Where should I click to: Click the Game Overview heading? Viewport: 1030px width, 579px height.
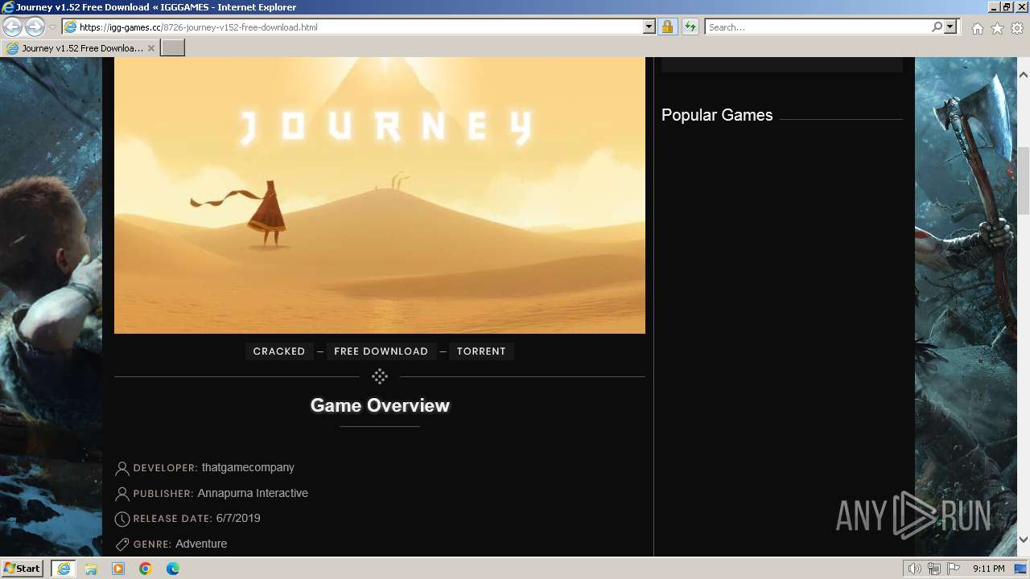380,405
